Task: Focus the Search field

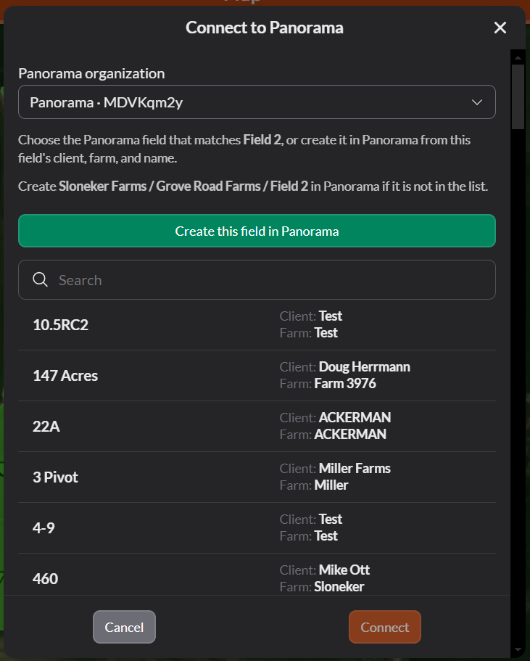Action: point(257,280)
